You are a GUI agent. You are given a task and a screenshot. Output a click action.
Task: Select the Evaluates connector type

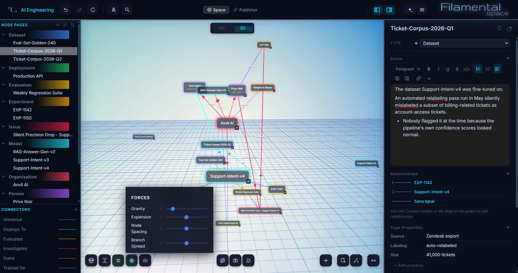[39, 239]
